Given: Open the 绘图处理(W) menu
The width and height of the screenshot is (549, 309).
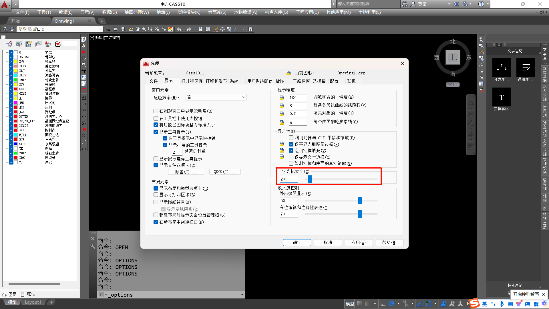Looking at the screenshot, I should [136, 12].
